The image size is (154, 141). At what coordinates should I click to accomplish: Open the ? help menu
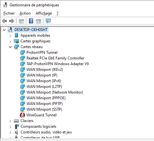click(x=57, y=13)
